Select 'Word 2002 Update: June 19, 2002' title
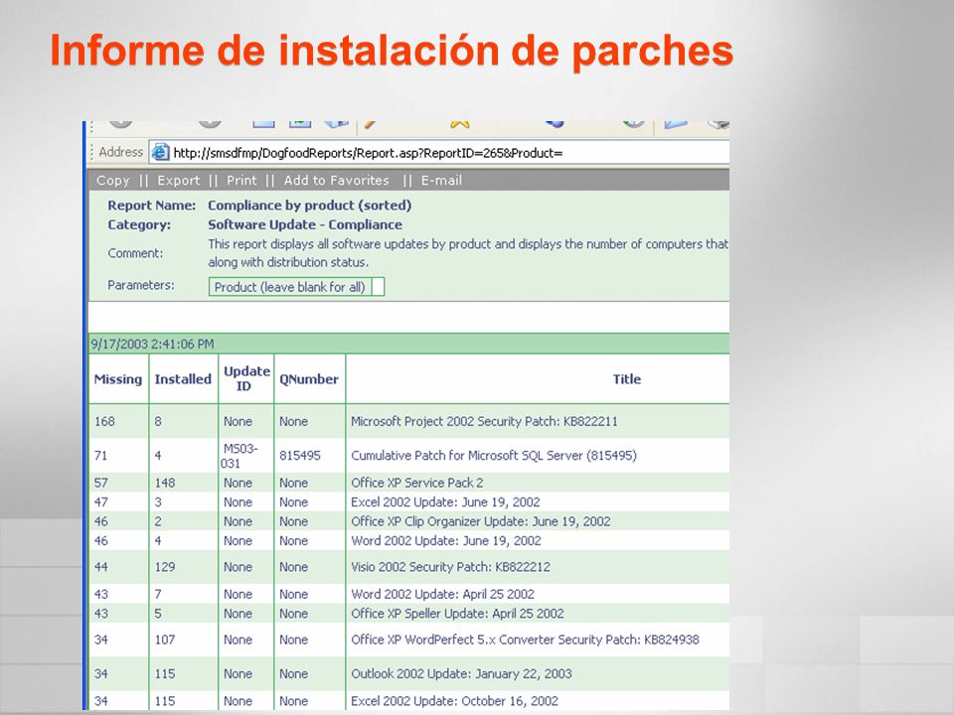954x715 pixels. 446,541
